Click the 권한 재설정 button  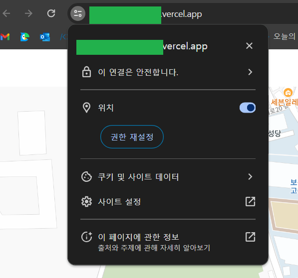tap(132, 137)
